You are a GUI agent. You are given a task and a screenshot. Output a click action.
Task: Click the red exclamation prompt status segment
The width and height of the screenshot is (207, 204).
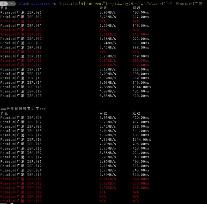(4, 4)
